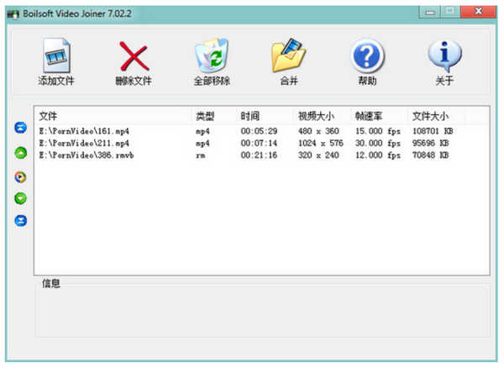
Task: Select the file 386.rmvb row
Action: pyautogui.click(x=261, y=155)
